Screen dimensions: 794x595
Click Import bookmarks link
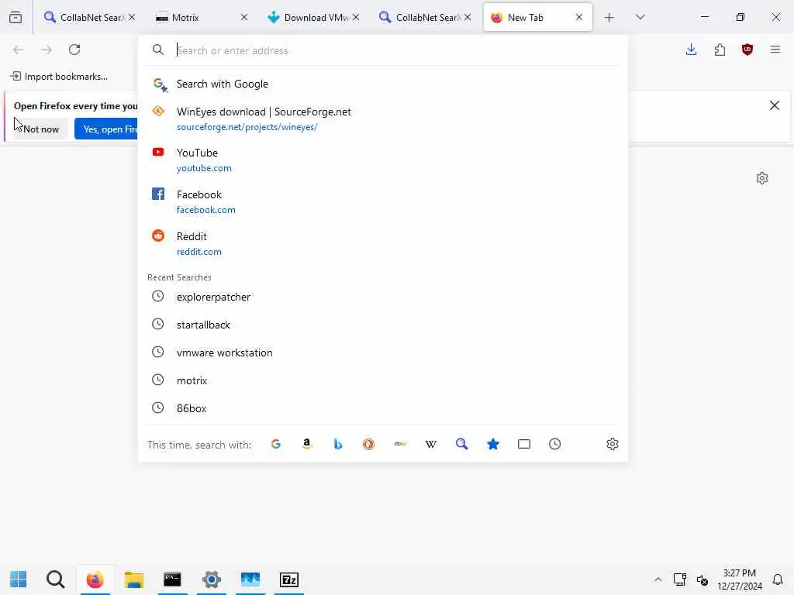[59, 77]
